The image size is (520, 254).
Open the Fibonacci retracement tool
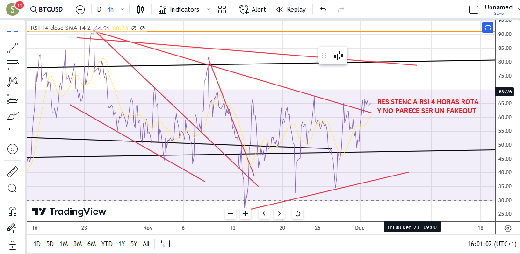(13, 65)
